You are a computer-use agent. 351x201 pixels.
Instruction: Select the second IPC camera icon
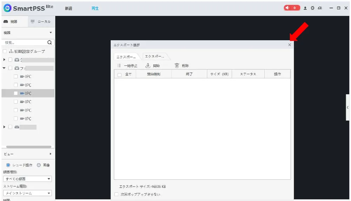(22, 85)
